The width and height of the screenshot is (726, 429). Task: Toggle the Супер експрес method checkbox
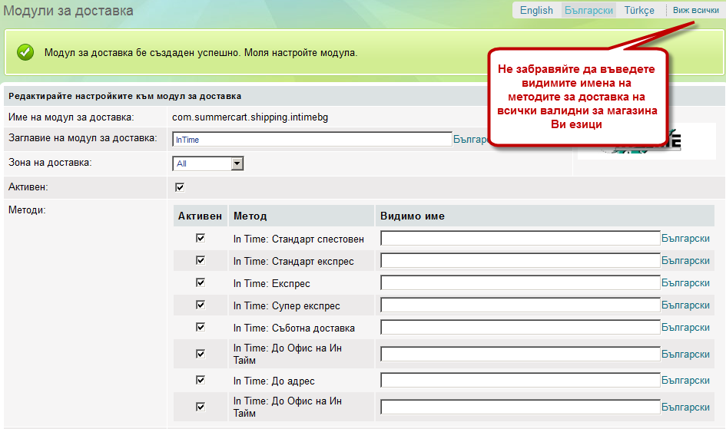tap(201, 305)
